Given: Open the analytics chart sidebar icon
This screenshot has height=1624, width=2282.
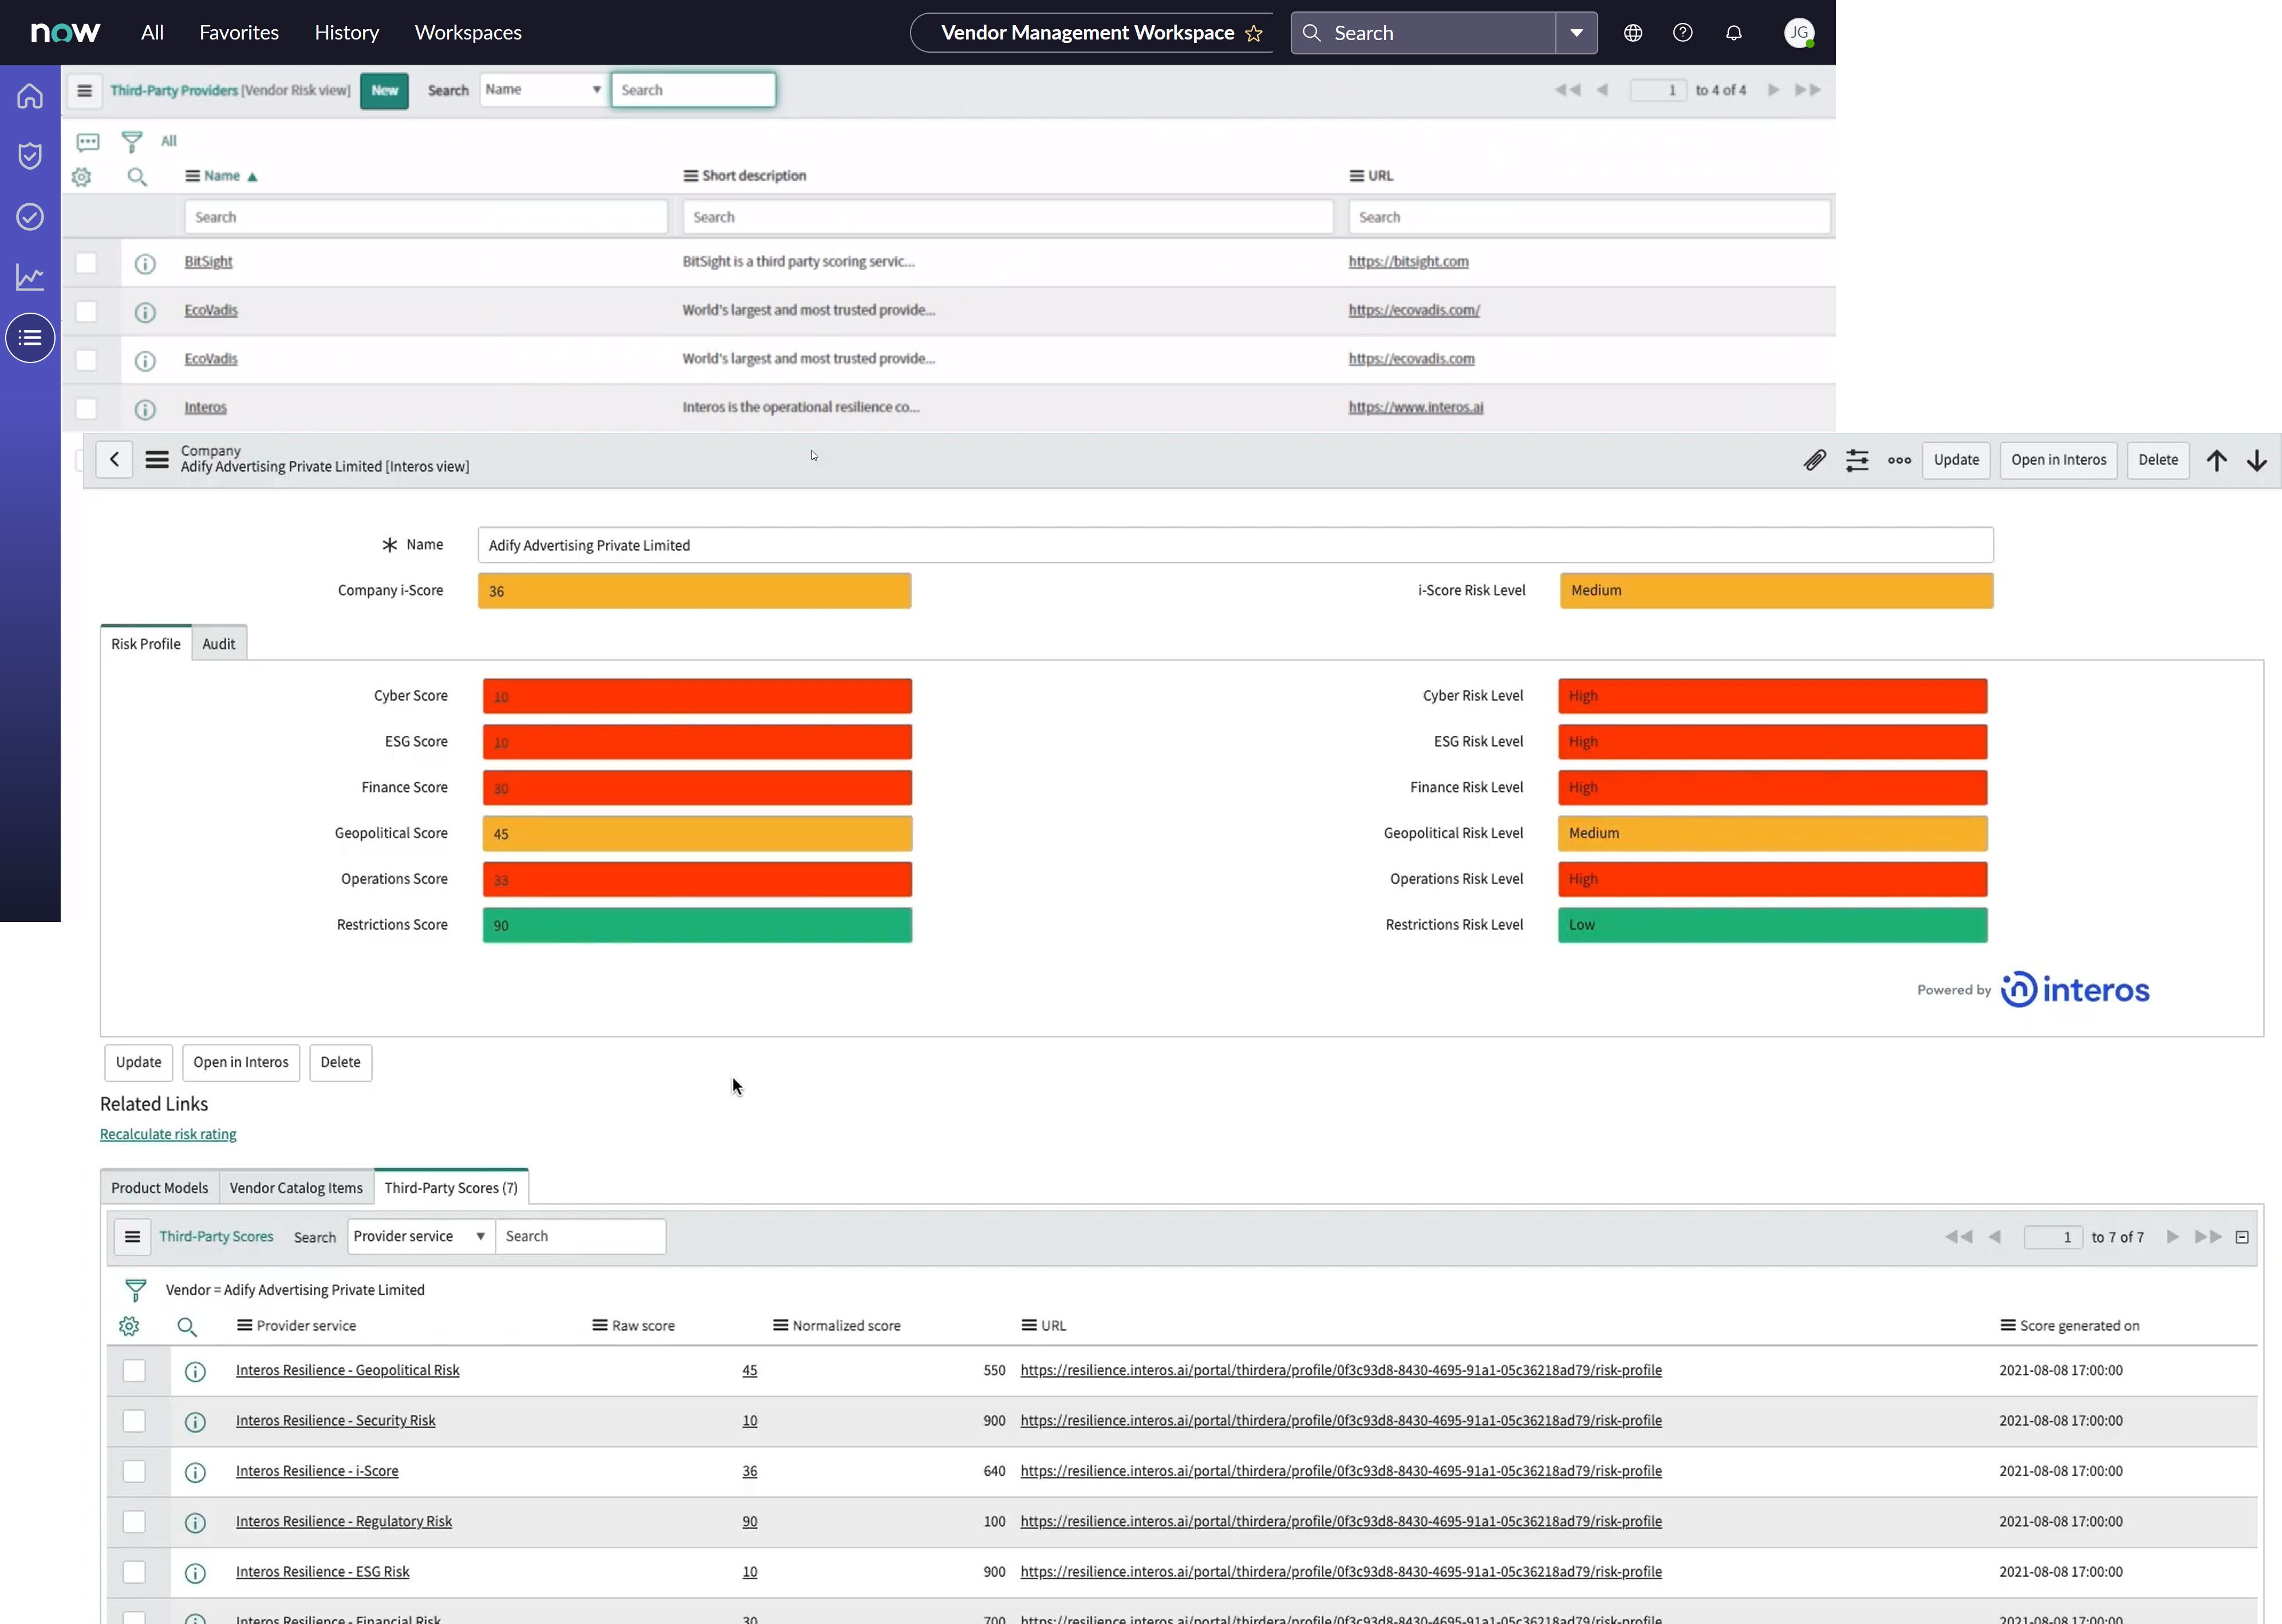Looking at the screenshot, I should tap(30, 277).
